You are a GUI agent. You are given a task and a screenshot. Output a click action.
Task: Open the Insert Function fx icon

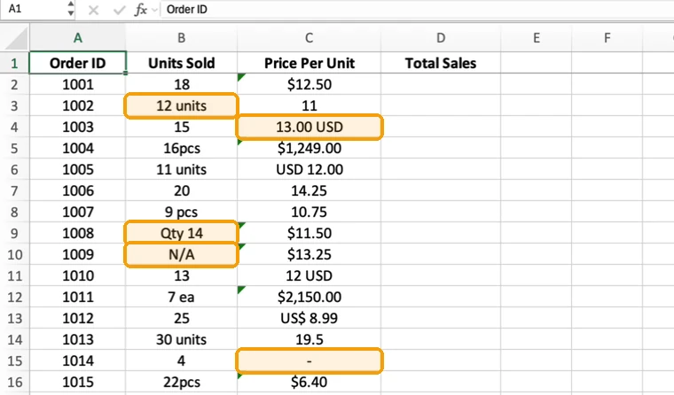140,9
